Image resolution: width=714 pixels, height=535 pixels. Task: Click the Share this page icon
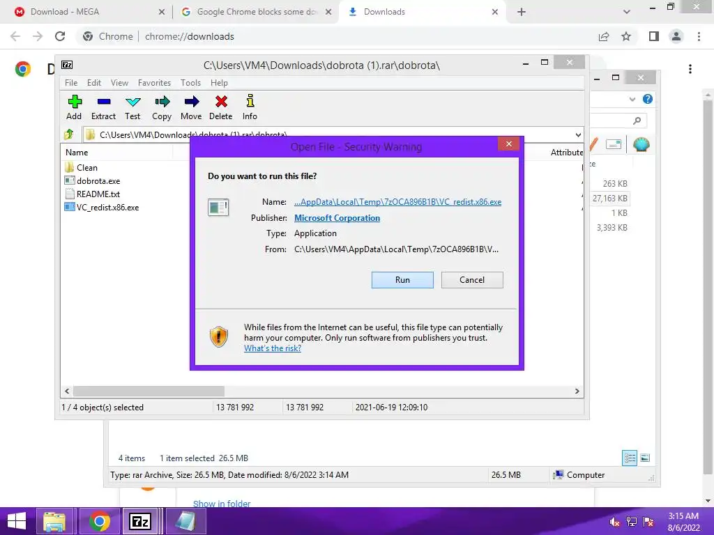tap(604, 36)
